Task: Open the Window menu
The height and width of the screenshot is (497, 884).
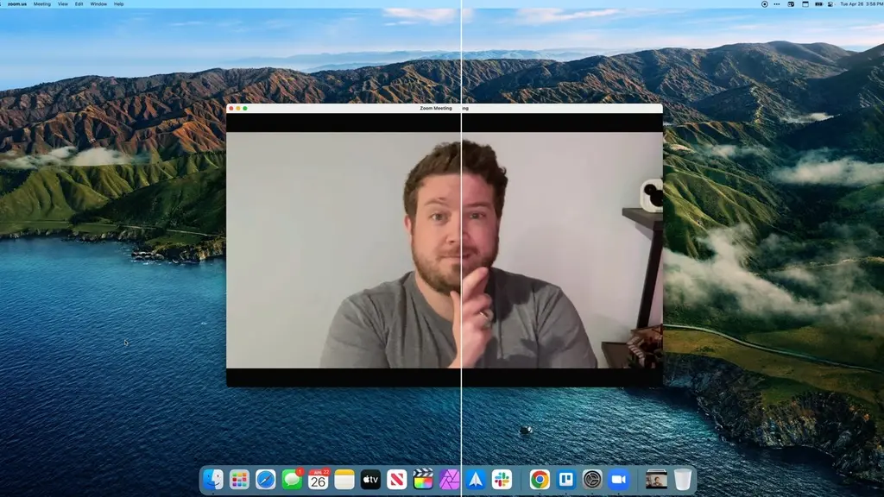Action: coord(98,4)
